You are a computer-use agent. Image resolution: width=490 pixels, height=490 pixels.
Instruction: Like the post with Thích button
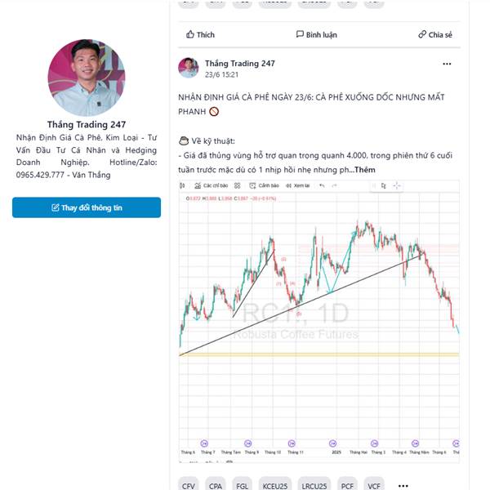pyautogui.click(x=200, y=34)
